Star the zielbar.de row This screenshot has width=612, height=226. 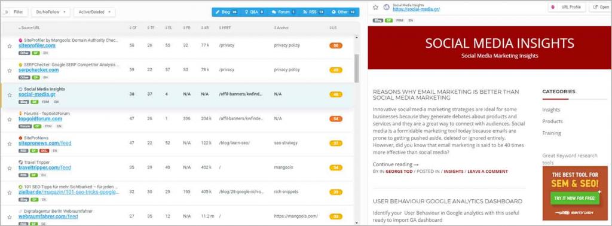[10, 192]
